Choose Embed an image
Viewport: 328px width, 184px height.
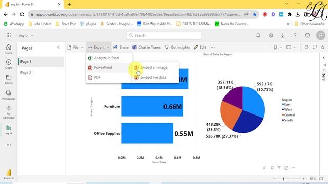point(155,67)
